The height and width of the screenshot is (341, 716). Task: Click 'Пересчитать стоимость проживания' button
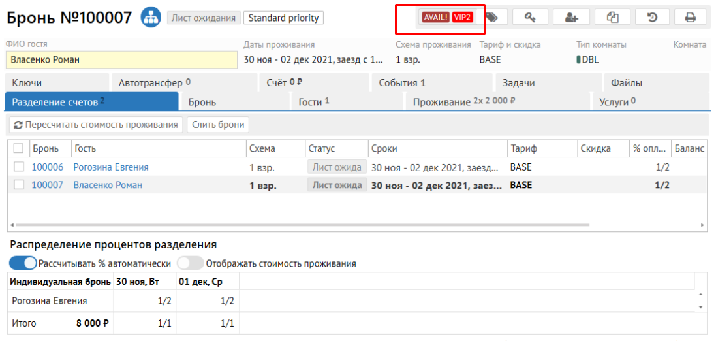[x=96, y=125]
